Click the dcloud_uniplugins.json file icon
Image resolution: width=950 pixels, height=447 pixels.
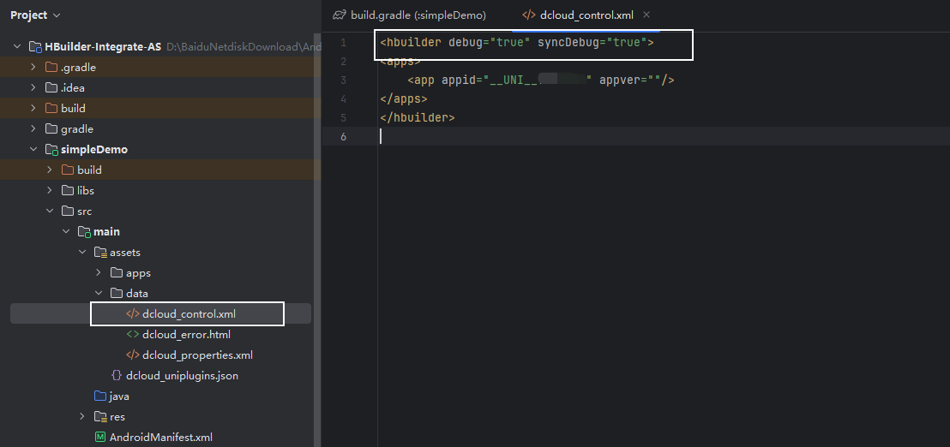(117, 376)
